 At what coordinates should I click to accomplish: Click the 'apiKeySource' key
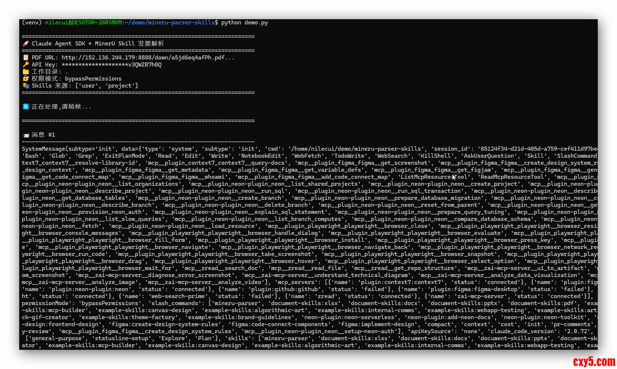pyautogui.click(x=431, y=331)
